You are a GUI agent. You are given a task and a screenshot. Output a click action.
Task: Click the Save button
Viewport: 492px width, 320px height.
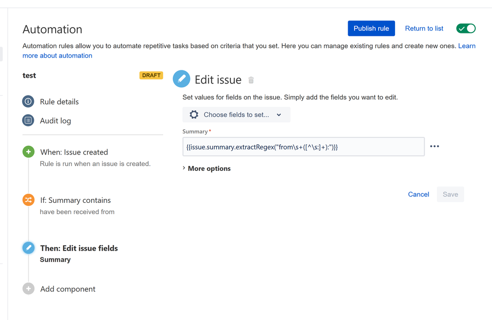(x=450, y=194)
